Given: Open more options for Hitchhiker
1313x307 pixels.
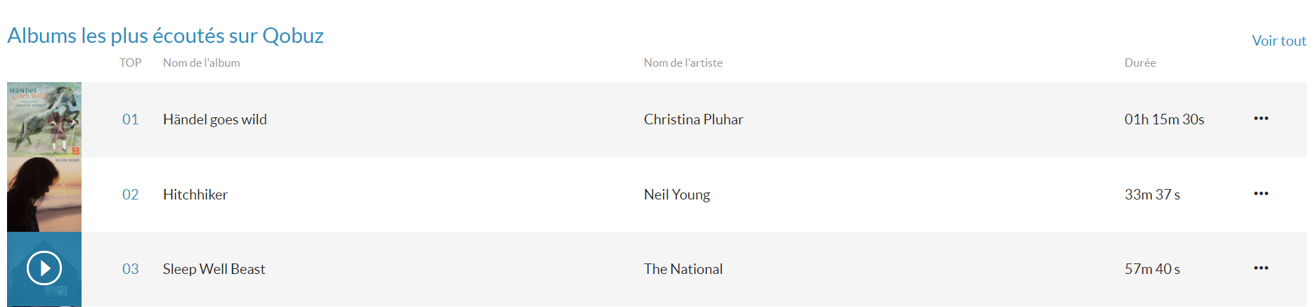Looking at the screenshot, I should 1261,194.
